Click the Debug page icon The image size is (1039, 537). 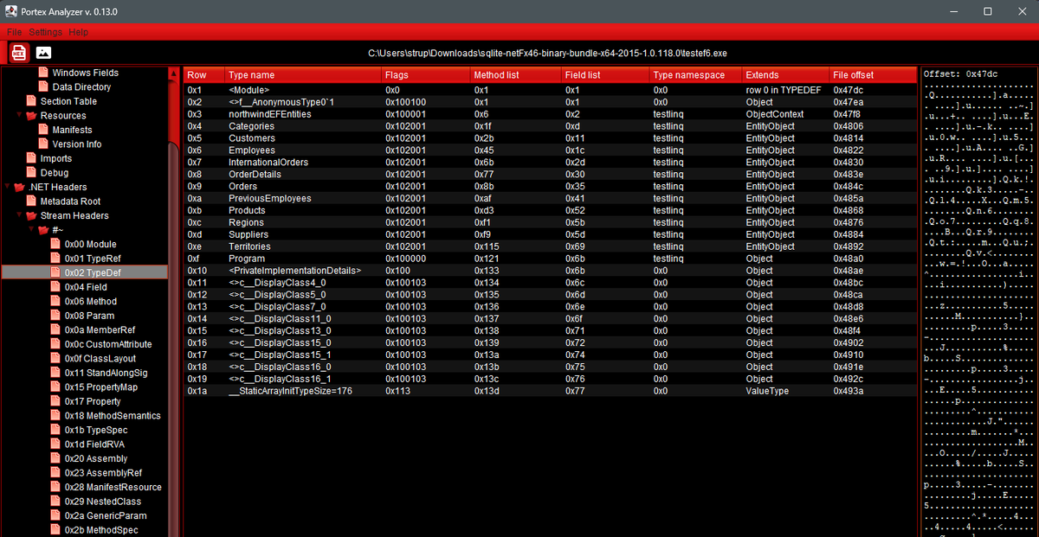(x=32, y=173)
